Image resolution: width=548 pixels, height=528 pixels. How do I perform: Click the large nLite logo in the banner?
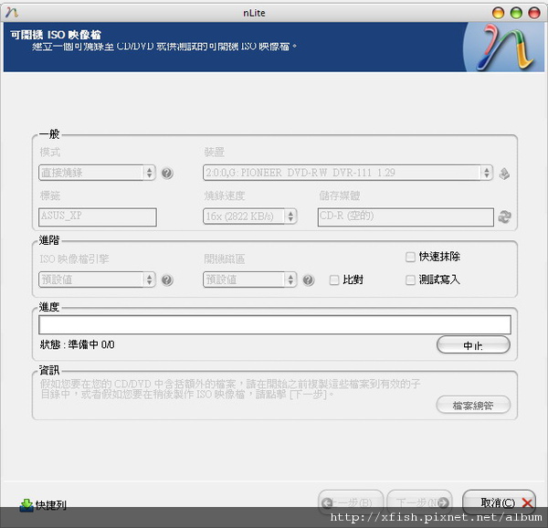tap(505, 48)
